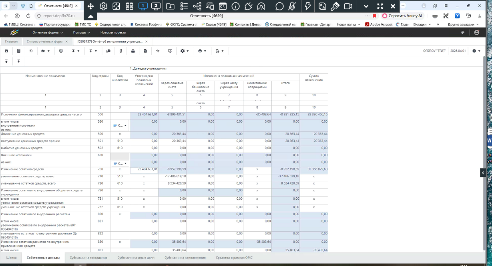Open the Помощь dropdown menu

point(82,32)
